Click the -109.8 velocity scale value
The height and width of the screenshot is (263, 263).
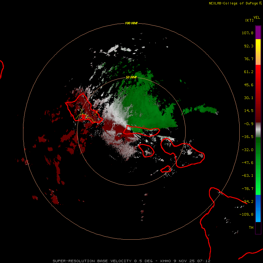[x=246, y=214]
